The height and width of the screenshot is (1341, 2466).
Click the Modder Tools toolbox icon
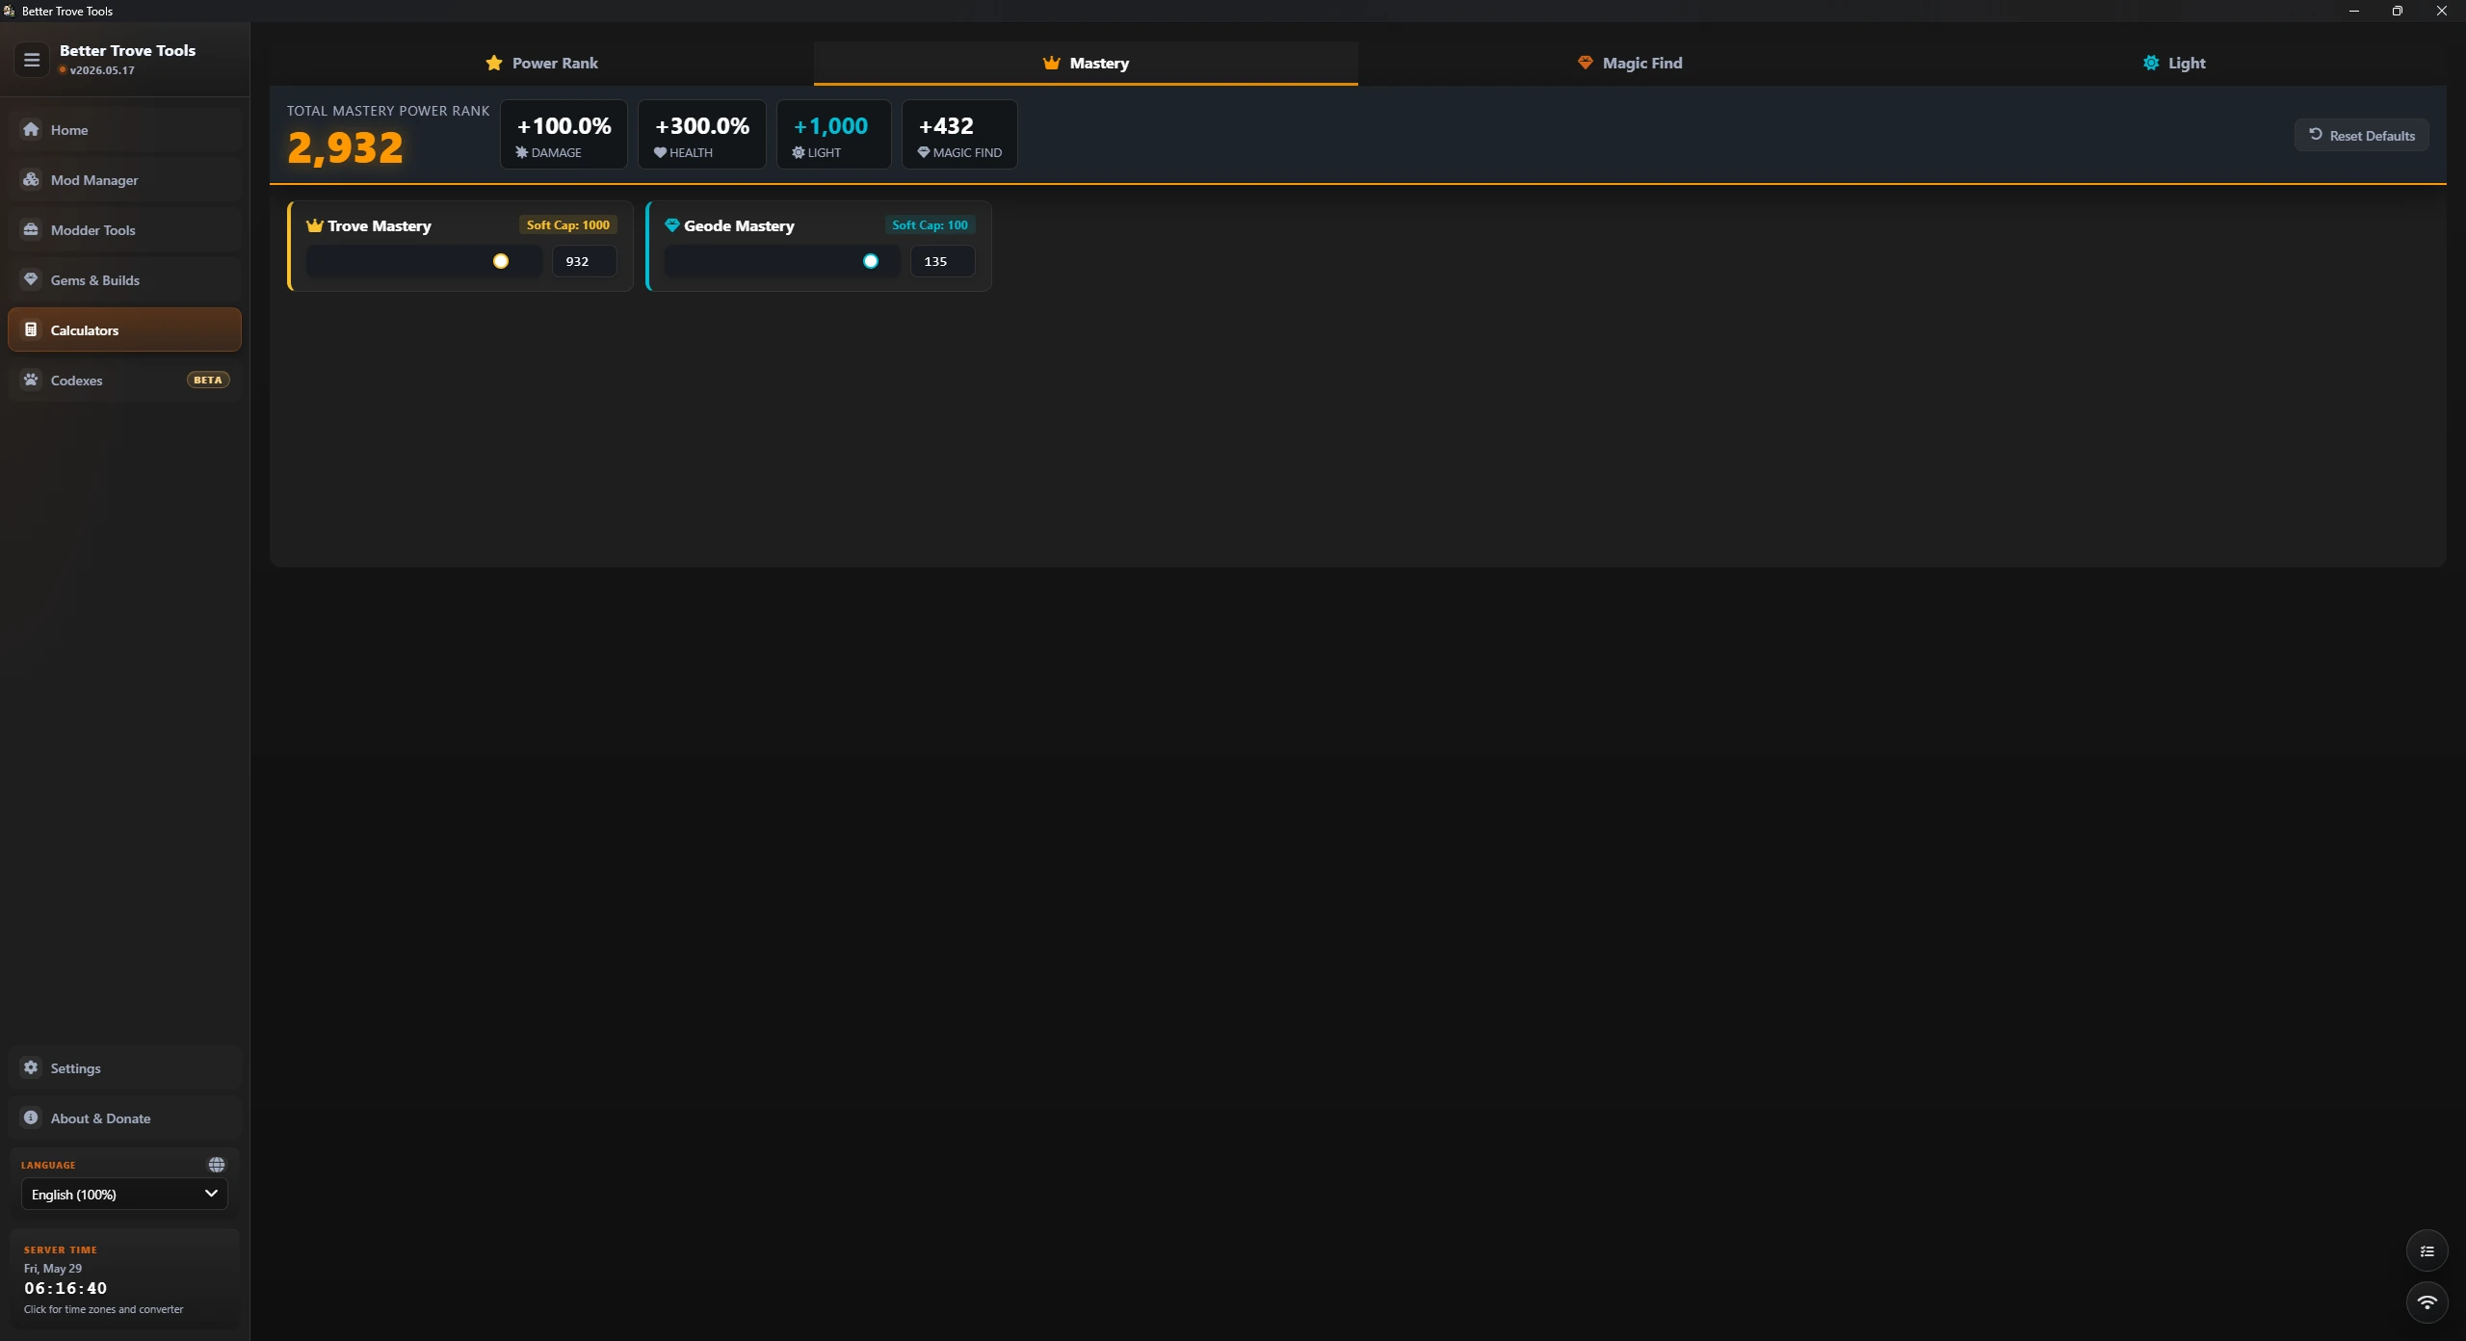point(31,229)
